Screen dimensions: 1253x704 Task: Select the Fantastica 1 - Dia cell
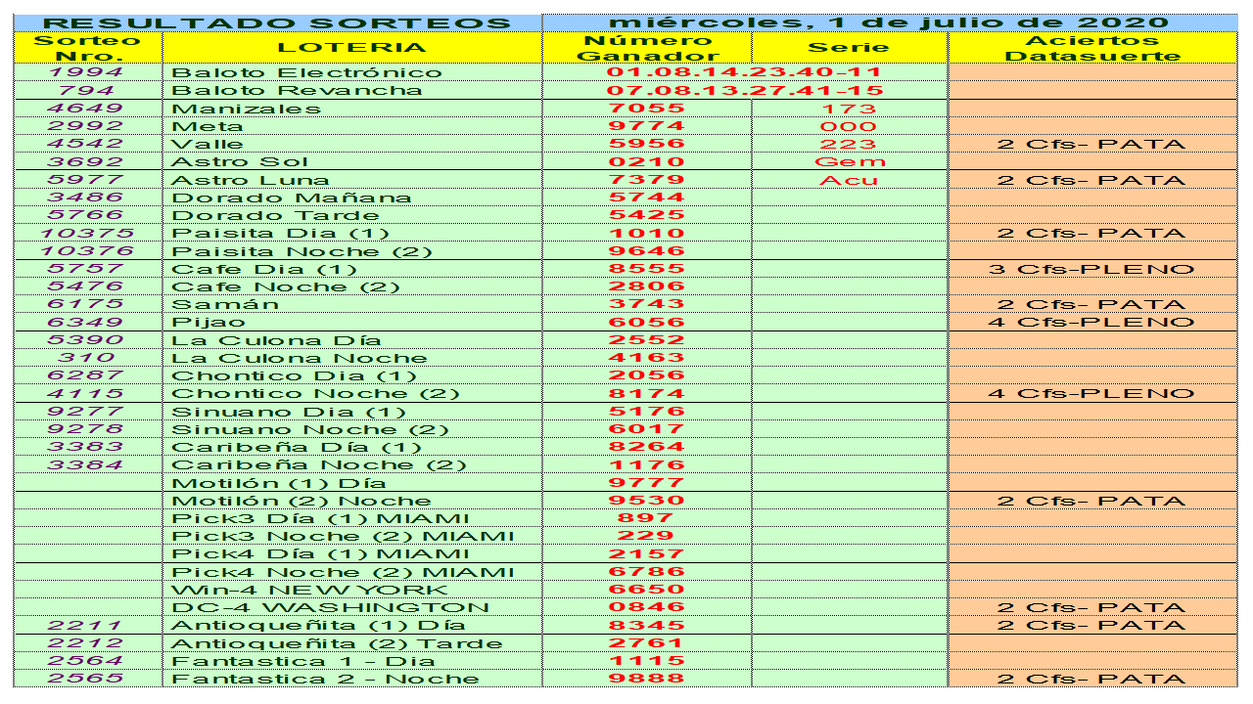pos(352,661)
